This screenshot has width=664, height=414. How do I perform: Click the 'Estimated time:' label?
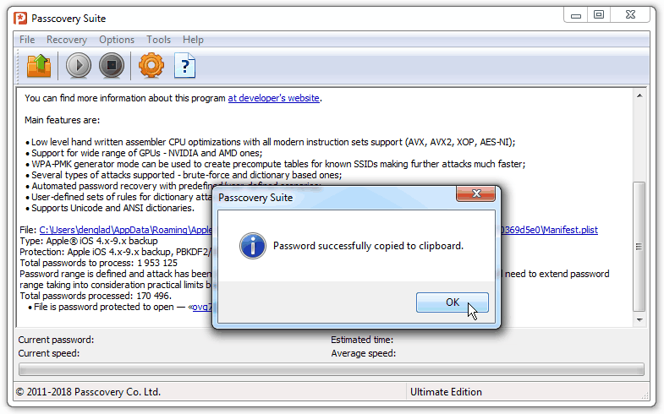[362, 340]
